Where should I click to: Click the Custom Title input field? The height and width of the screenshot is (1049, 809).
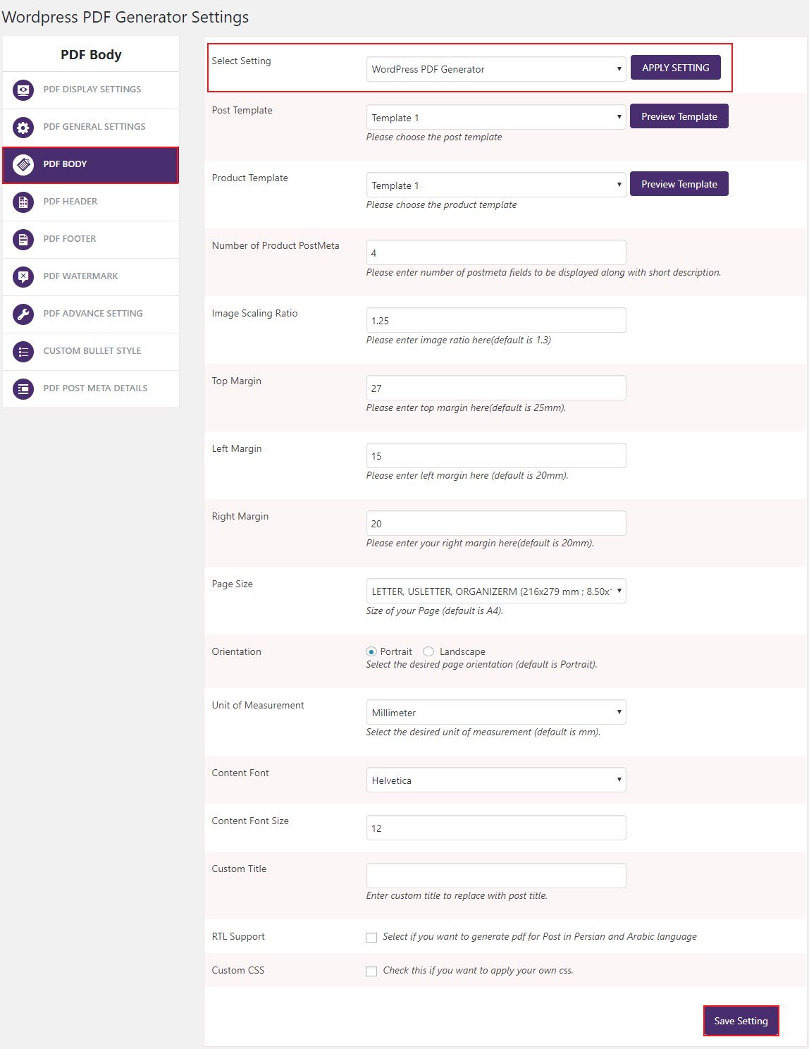pos(495,875)
